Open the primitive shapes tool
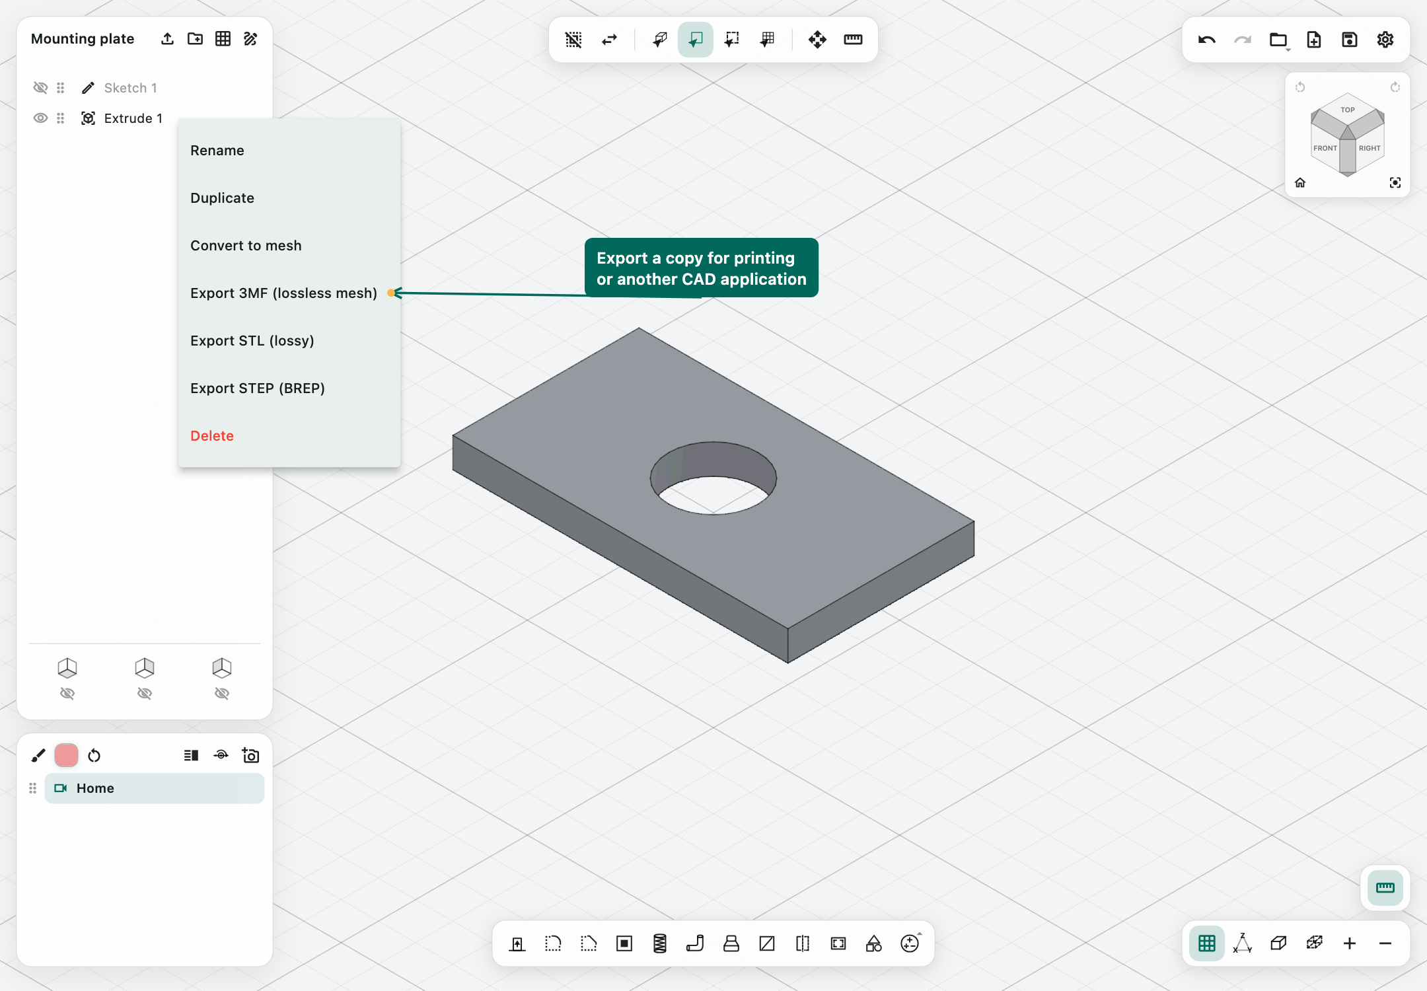 click(874, 943)
